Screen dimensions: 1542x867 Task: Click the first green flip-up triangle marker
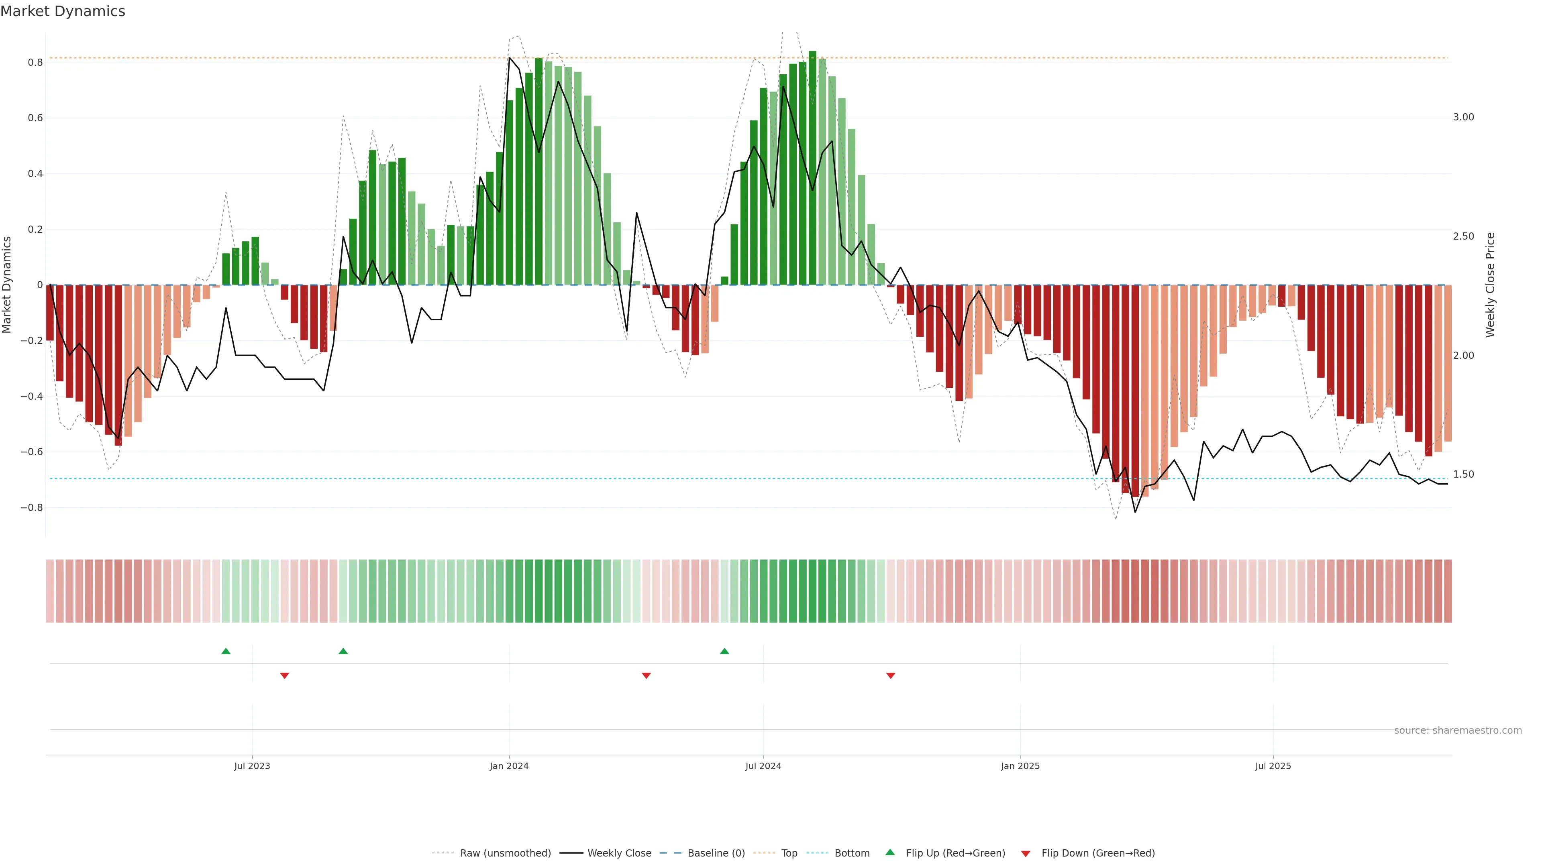point(226,651)
